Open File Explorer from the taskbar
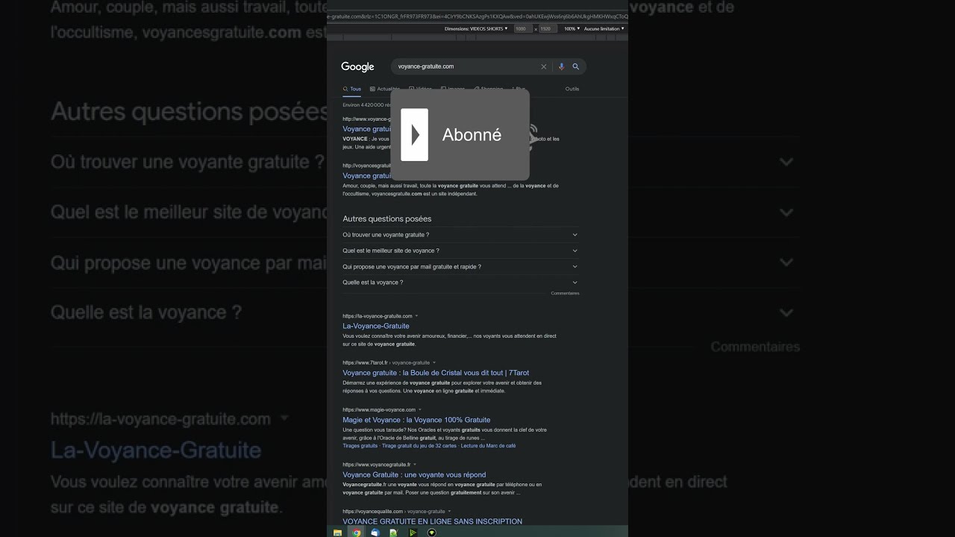 [337, 533]
